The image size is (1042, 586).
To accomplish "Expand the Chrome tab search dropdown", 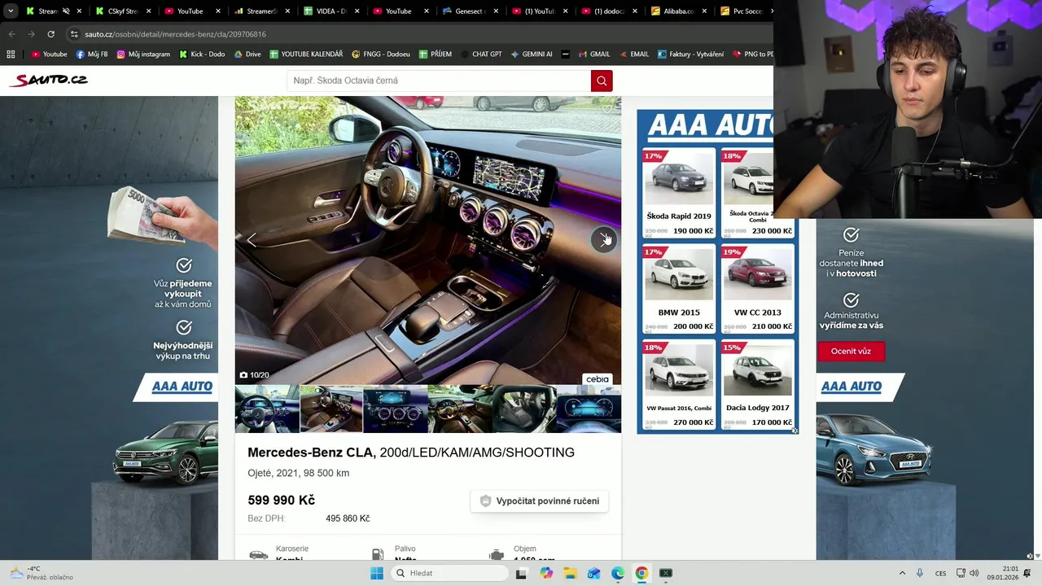I will pyautogui.click(x=11, y=11).
